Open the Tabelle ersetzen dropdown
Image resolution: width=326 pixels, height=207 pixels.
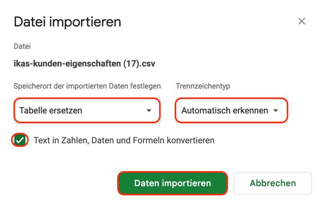(87, 110)
